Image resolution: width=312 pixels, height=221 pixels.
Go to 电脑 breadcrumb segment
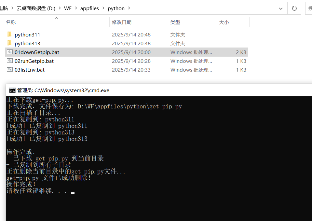(4, 8)
